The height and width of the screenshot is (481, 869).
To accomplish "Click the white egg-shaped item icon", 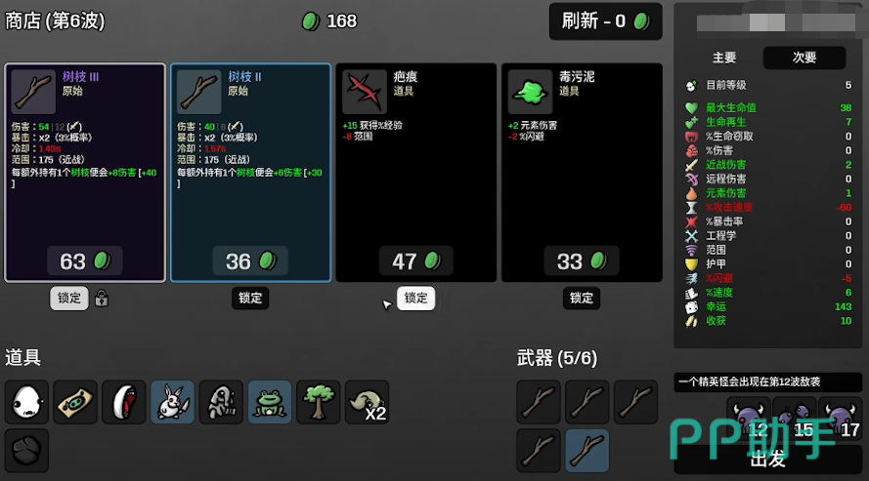I will (x=26, y=402).
